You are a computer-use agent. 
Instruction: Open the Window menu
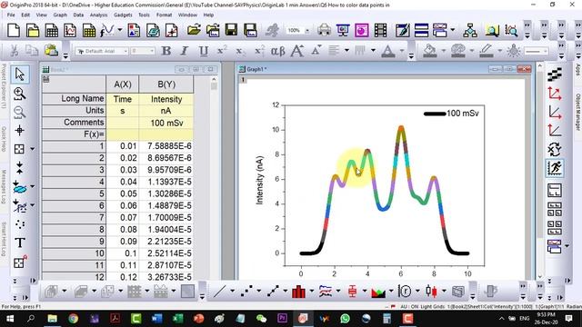coord(187,15)
